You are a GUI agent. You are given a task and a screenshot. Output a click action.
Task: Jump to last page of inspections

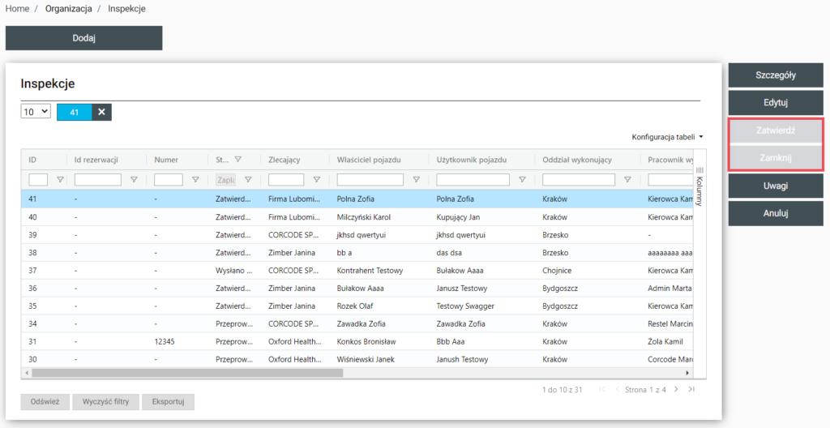pos(691,390)
